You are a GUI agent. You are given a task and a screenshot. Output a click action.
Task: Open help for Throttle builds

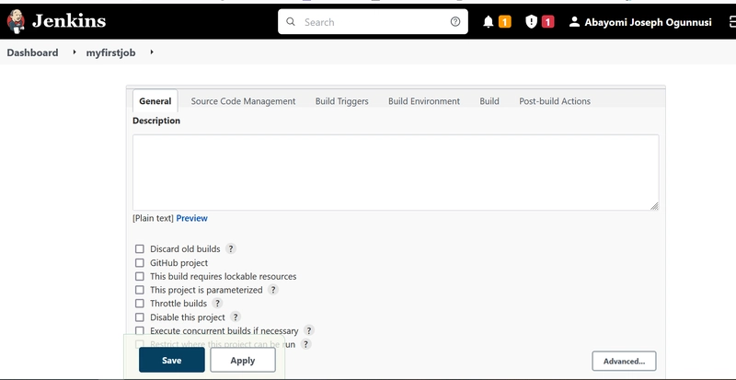217,304
